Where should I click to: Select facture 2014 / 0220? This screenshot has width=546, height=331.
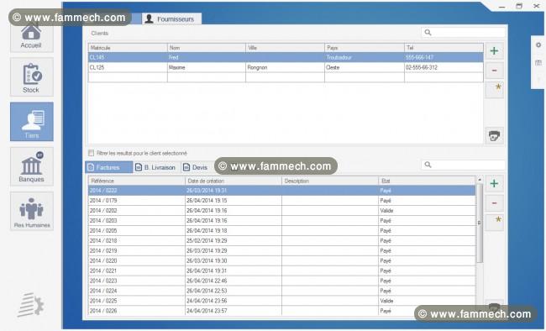click(x=281, y=261)
